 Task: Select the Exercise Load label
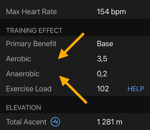[x=29, y=89]
